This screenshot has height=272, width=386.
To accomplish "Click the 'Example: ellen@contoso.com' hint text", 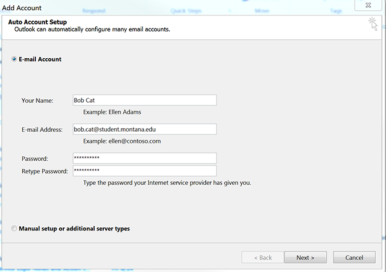I will [122, 141].
